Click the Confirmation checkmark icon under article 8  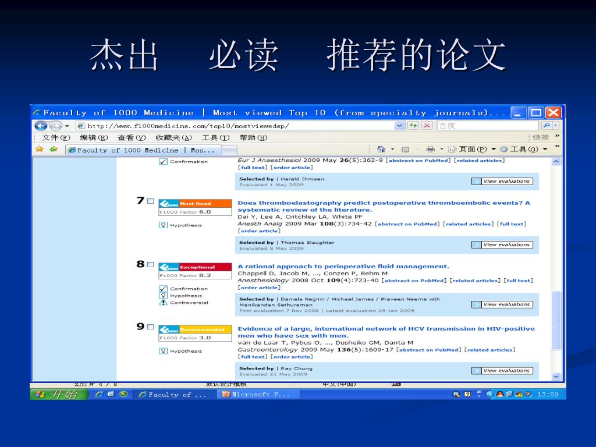(163, 289)
